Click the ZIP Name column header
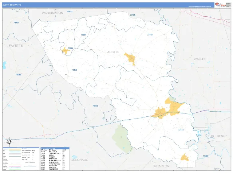The image size is (233, 174). point(52,150)
